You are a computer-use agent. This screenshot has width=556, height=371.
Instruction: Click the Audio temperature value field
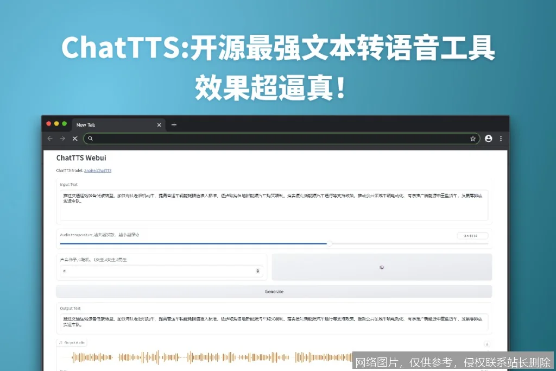click(x=472, y=236)
